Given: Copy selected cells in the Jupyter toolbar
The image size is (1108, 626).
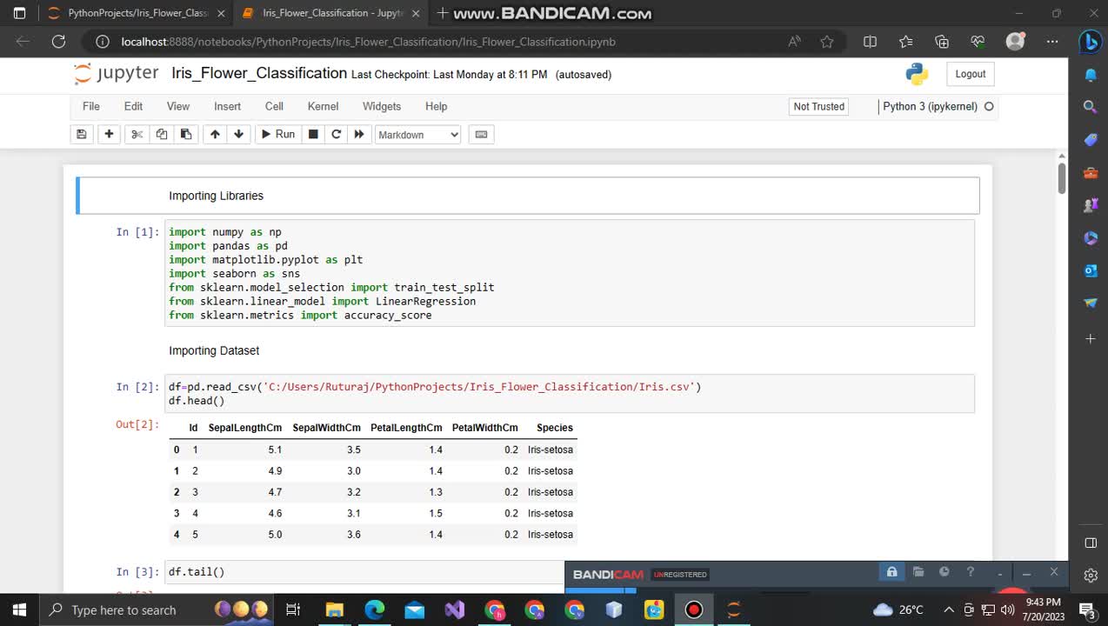Looking at the screenshot, I should click(x=161, y=134).
